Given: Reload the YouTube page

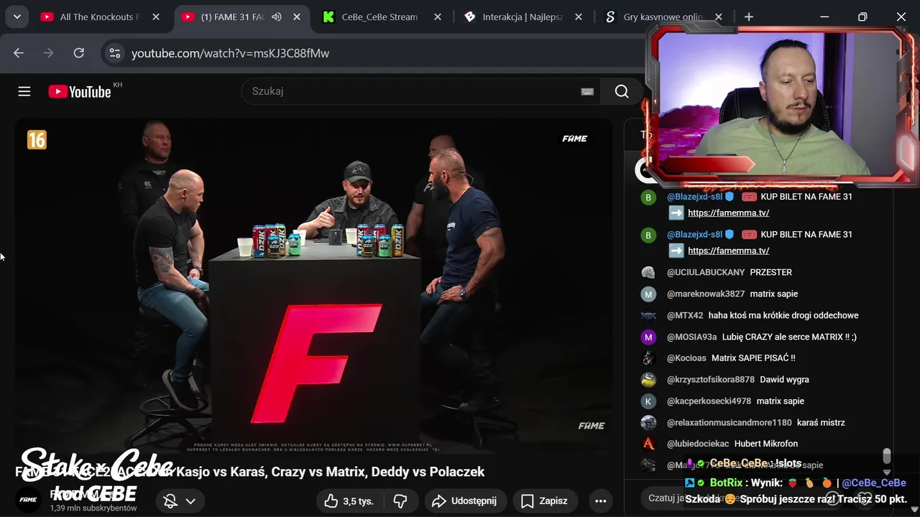Looking at the screenshot, I should [79, 53].
